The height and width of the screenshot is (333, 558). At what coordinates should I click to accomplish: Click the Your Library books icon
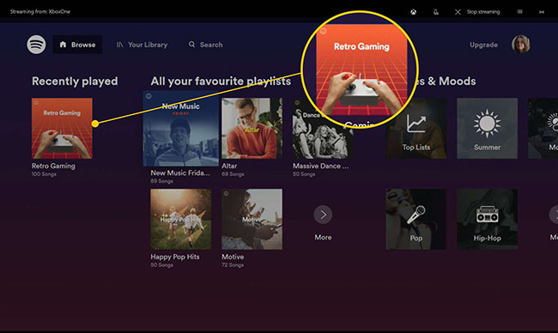119,45
